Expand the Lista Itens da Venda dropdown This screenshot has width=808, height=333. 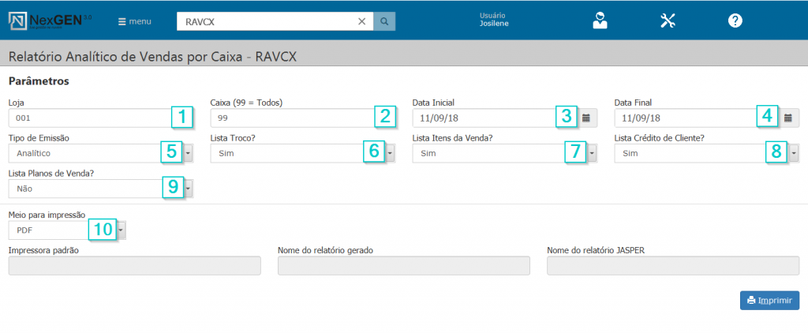[x=593, y=153]
